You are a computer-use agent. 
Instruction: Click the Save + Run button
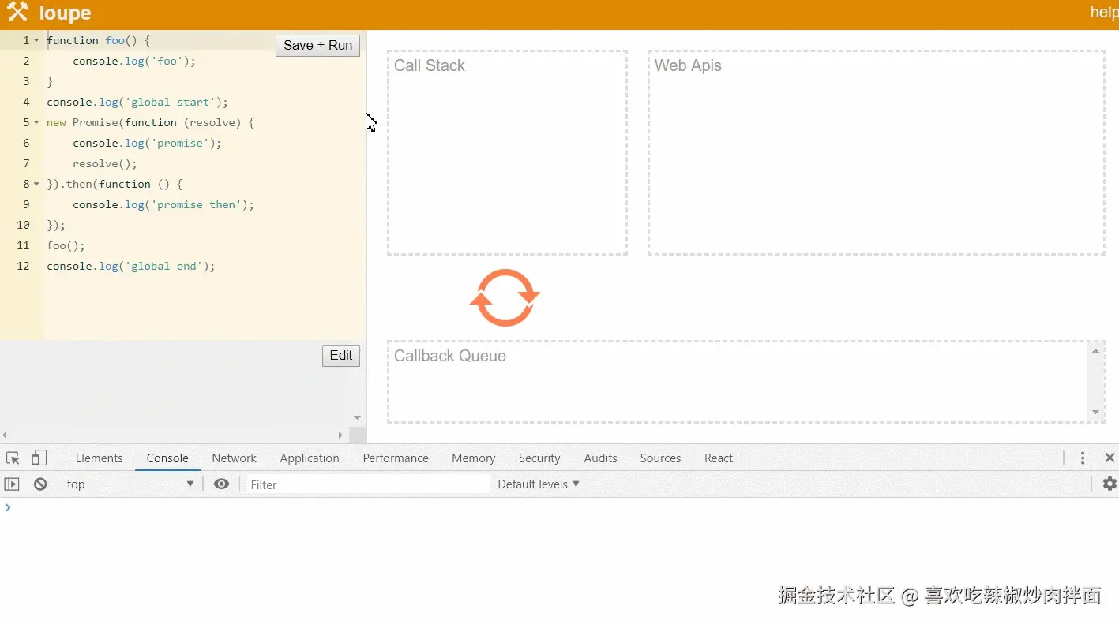pyautogui.click(x=317, y=46)
